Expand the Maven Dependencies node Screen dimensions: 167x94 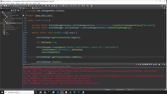3,29
